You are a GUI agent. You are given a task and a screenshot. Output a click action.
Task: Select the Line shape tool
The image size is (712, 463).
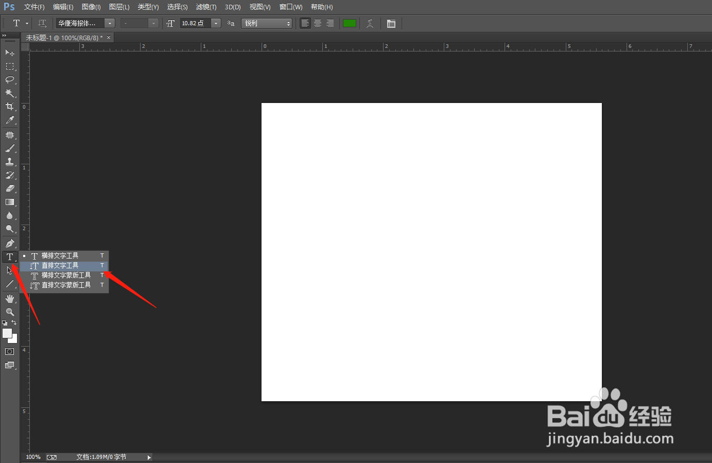[10, 284]
